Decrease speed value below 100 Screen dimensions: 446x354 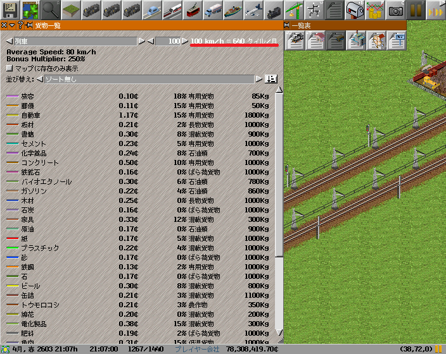(x=151, y=41)
